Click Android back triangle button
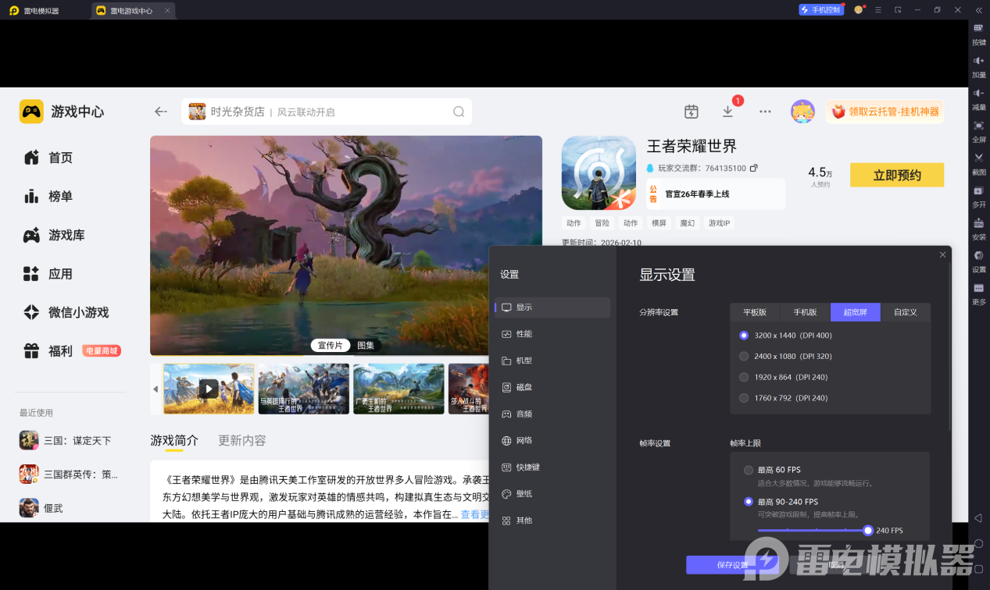 coord(978,518)
